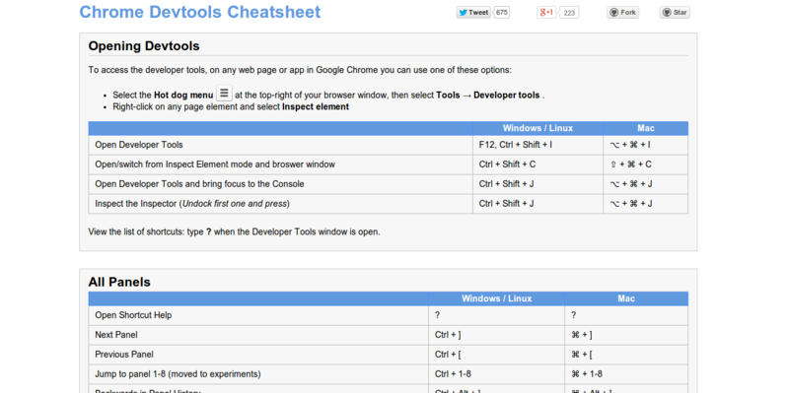Click the '⌘ + ]' cell

626,335
